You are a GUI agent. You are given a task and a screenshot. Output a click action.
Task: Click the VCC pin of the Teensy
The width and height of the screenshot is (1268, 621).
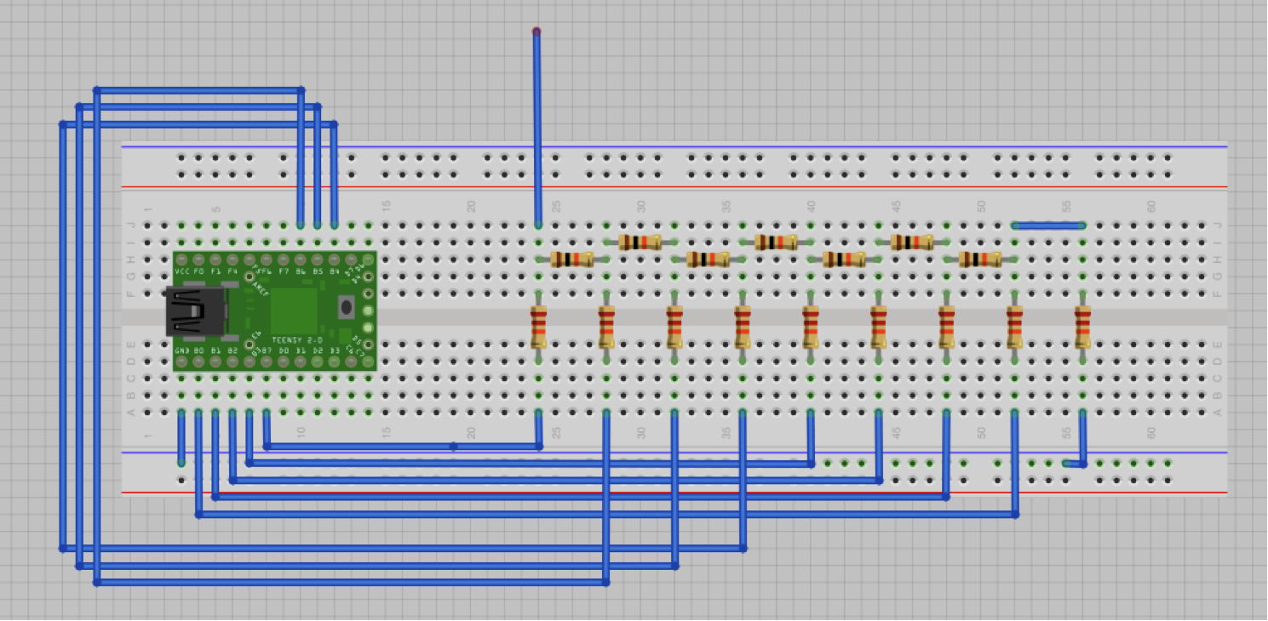pos(181,259)
